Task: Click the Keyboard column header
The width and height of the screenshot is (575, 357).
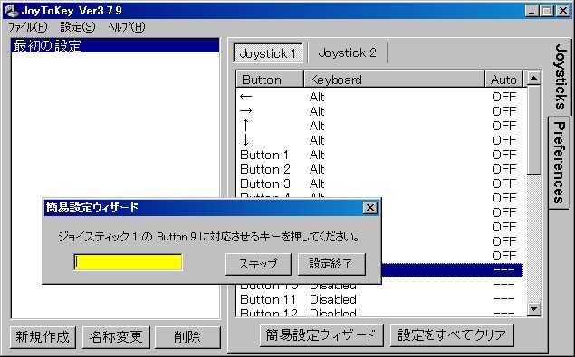Action: click(394, 80)
